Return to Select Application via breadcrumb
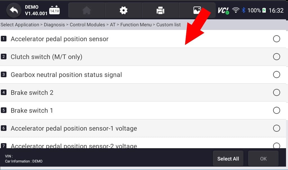 [x=20, y=25]
